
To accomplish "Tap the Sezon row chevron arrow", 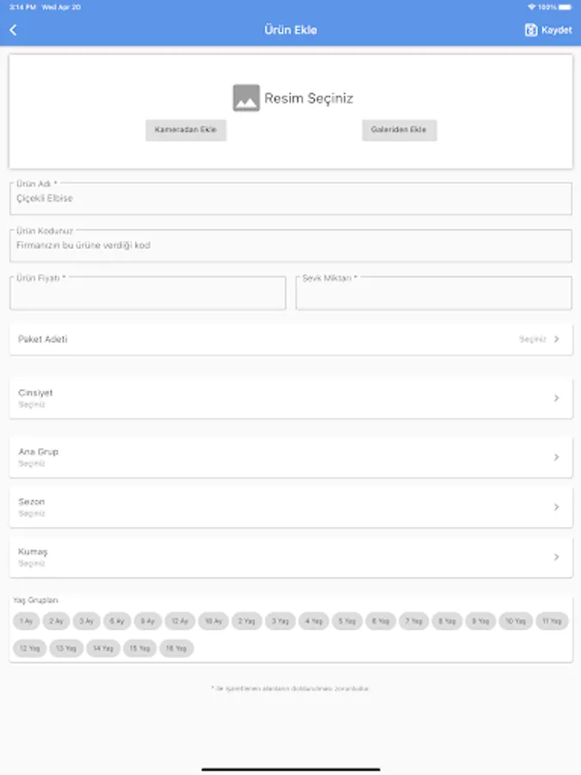I will [x=556, y=507].
